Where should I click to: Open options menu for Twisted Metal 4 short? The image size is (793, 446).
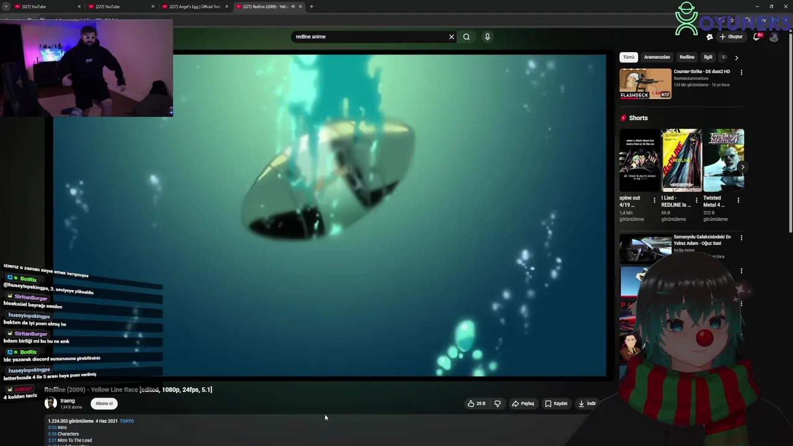tap(738, 200)
